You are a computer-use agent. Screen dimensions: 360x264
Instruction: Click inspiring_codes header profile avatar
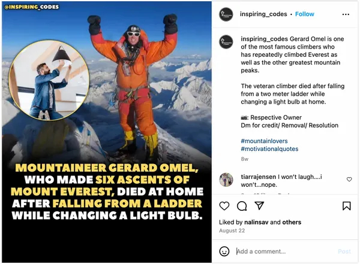click(x=226, y=14)
